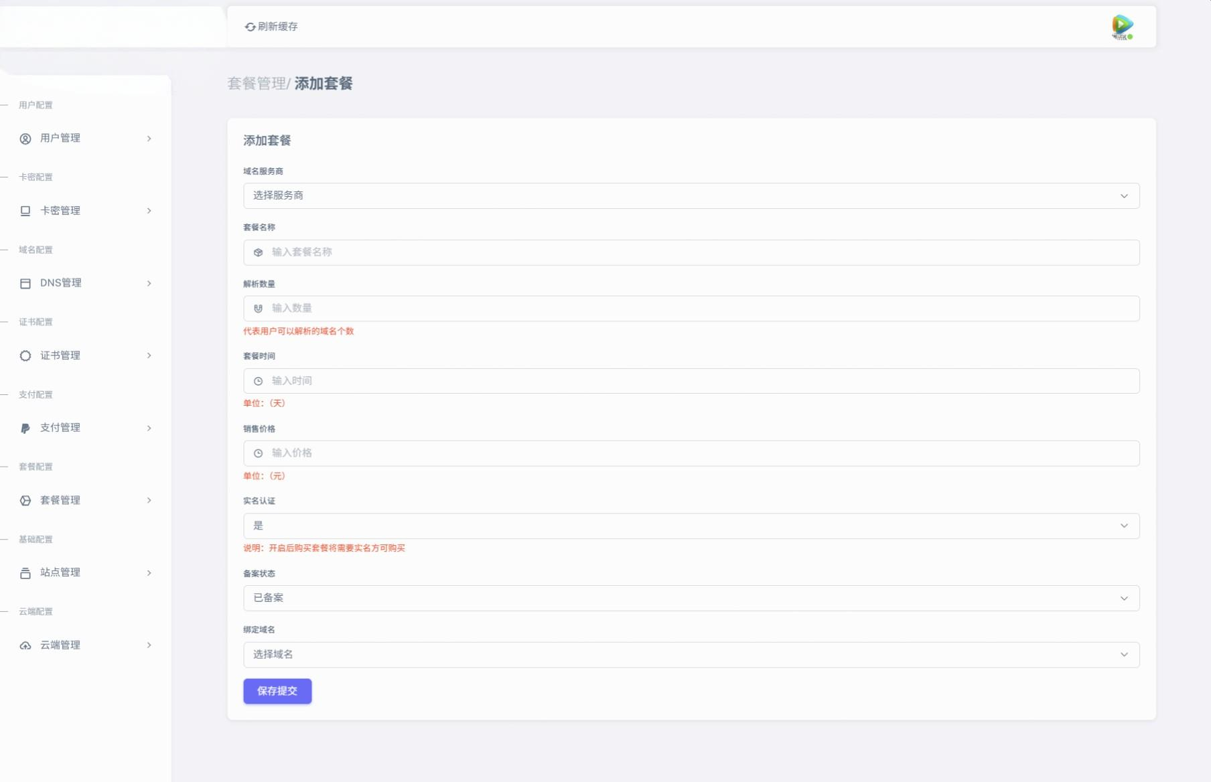Screen dimensions: 1211x782
Task: Focus the 销售价格 price input field
Action: (x=697, y=453)
